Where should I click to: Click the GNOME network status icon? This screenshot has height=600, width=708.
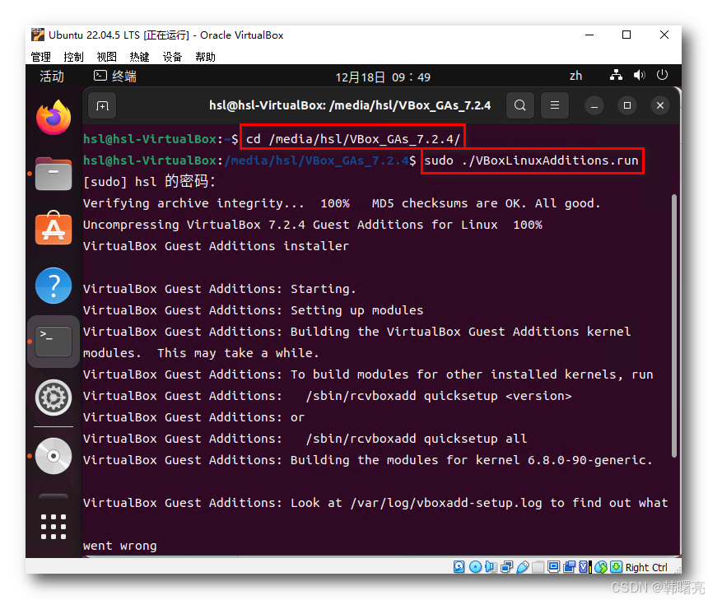click(x=616, y=76)
